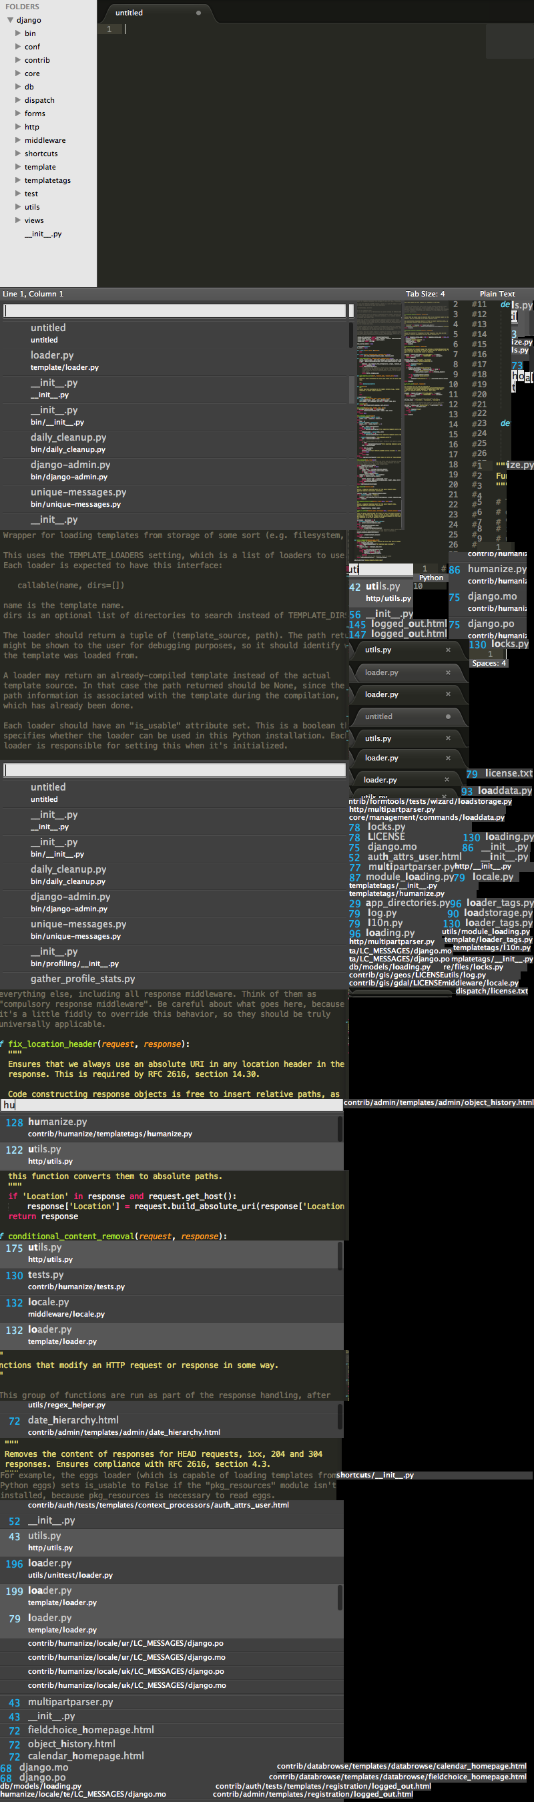Viewport: 534px width, 1802px height.
Task: Choose gather_profile_stats.py in quick panel list
Action: (x=175, y=979)
